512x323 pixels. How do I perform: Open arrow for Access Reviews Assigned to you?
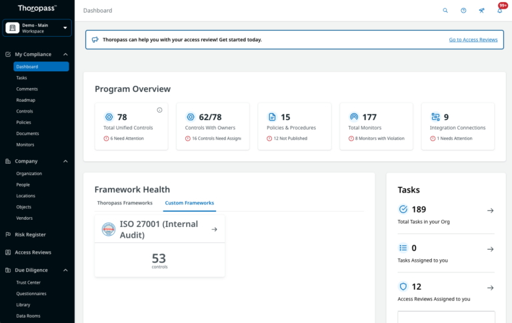490,288
